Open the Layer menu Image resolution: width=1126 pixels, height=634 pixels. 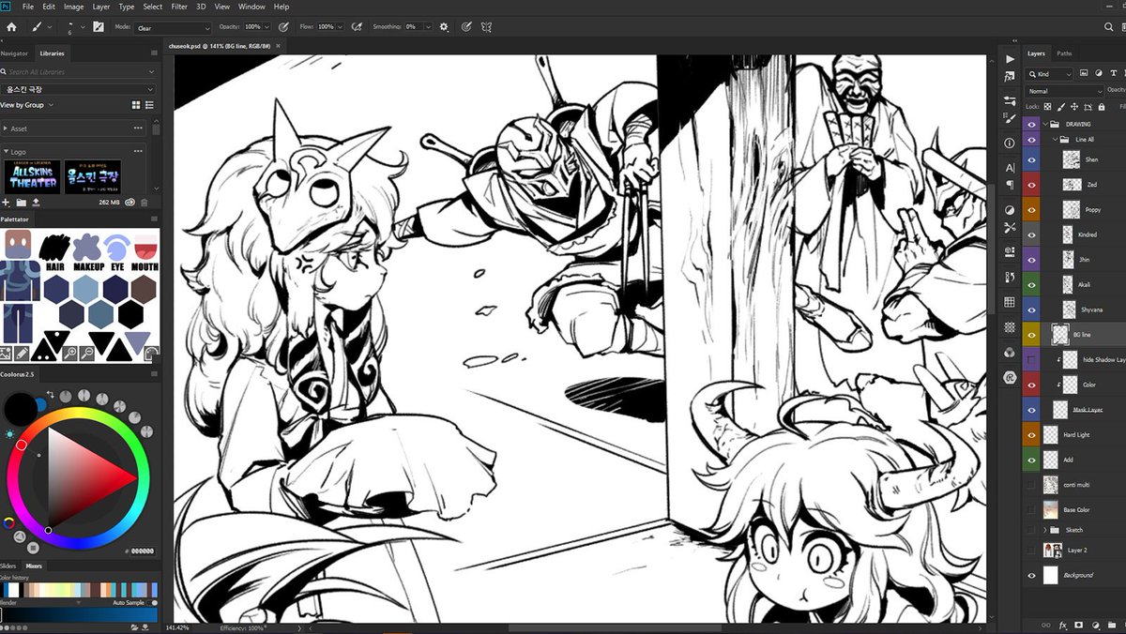pyautogui.click(x=100, y=7)
